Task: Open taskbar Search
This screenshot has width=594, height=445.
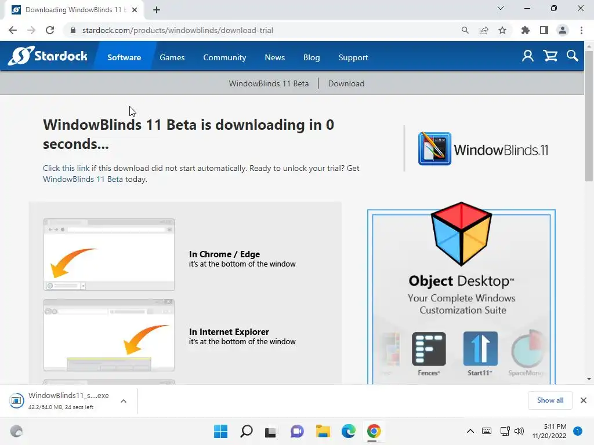Action: [x=246, y=431]
